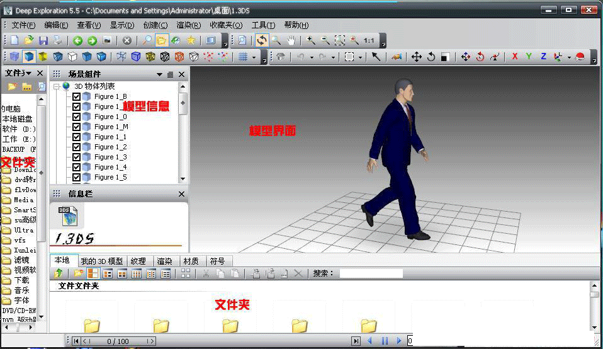Click the zoom to selection rectangle icon

pyautogui.click(x=339, y=40)
